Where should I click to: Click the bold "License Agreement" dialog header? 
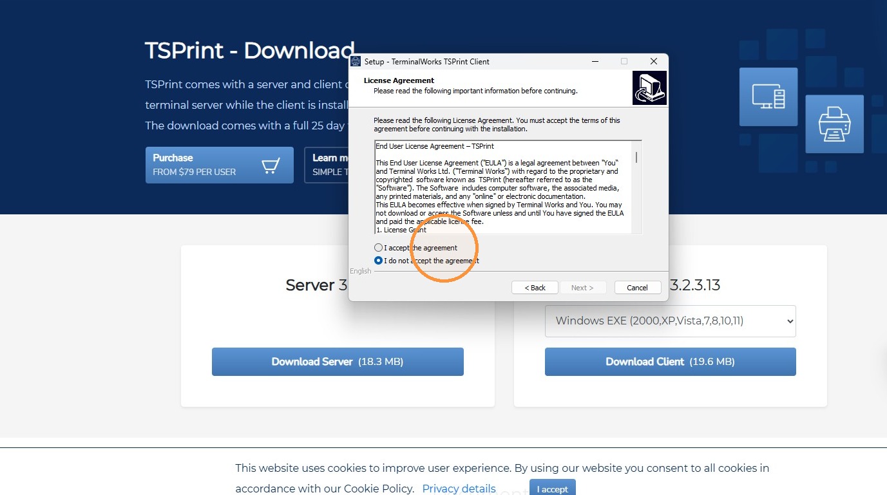(399, 80)
